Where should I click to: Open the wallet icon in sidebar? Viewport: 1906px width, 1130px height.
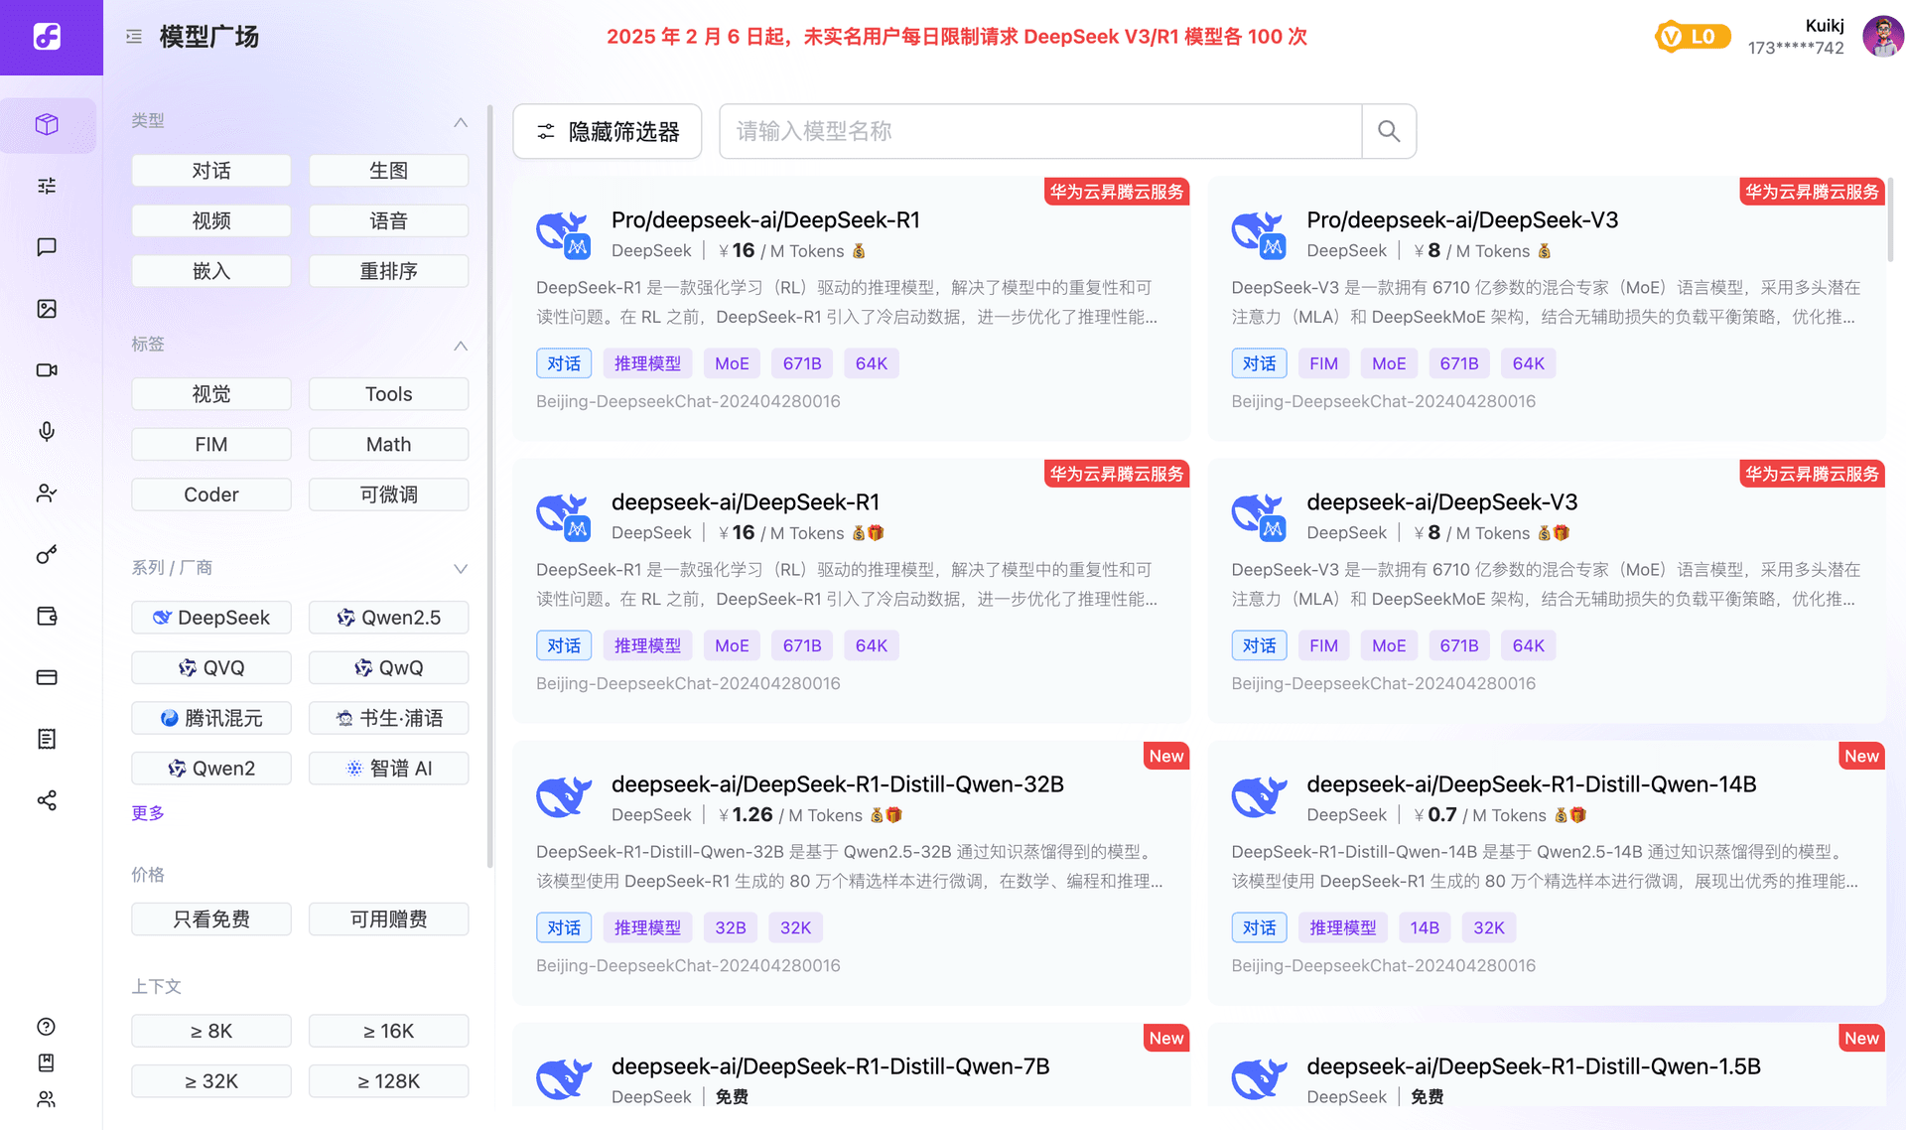[47, 616]
